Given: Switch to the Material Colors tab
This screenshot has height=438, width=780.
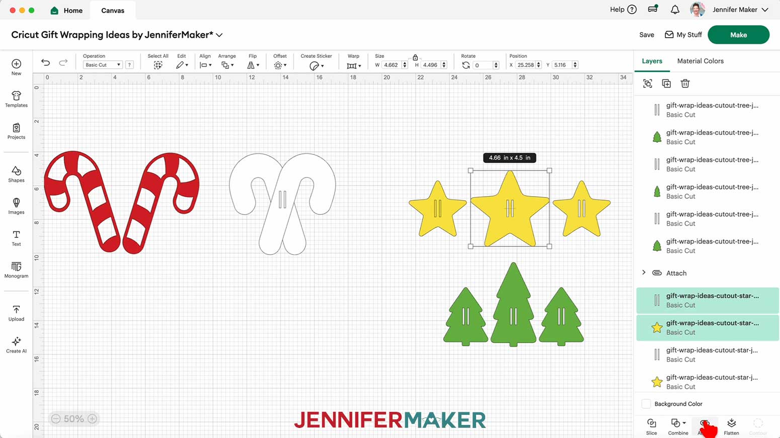Looking at the screenshot, I should pyautogui.click(x=700, y=61).
